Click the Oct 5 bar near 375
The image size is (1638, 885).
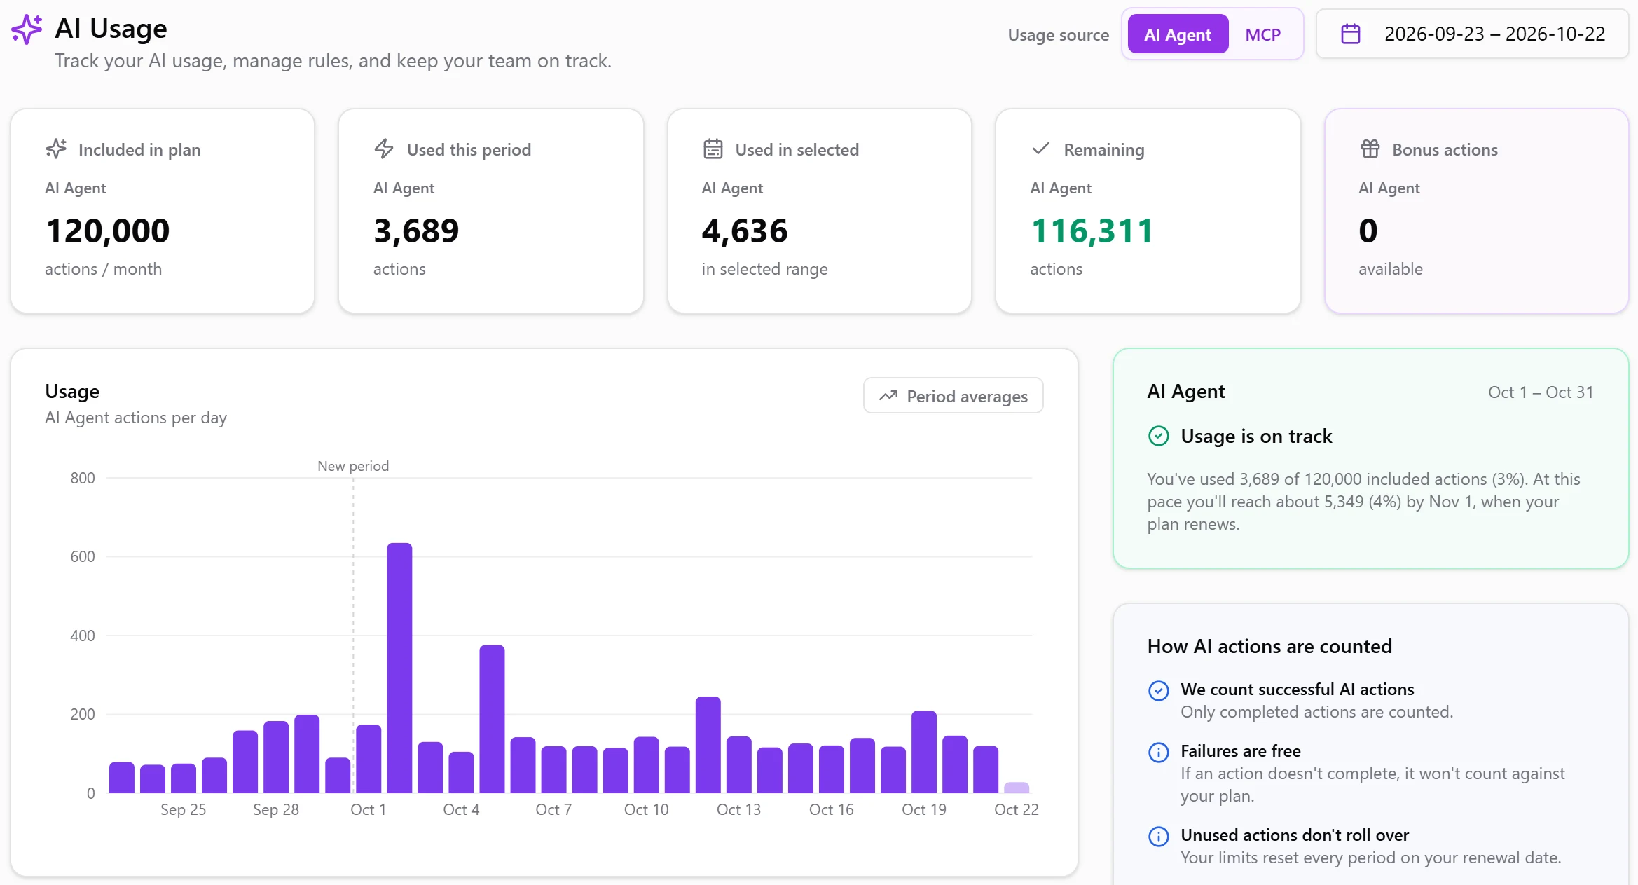492,719
